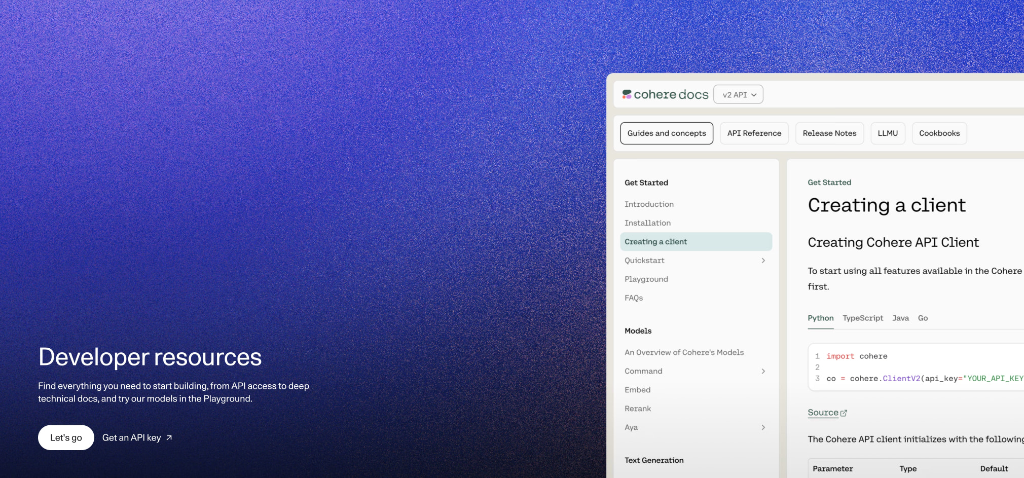Click the Get Started sidebar heading
1024x478 pixels.
point(646,183)
